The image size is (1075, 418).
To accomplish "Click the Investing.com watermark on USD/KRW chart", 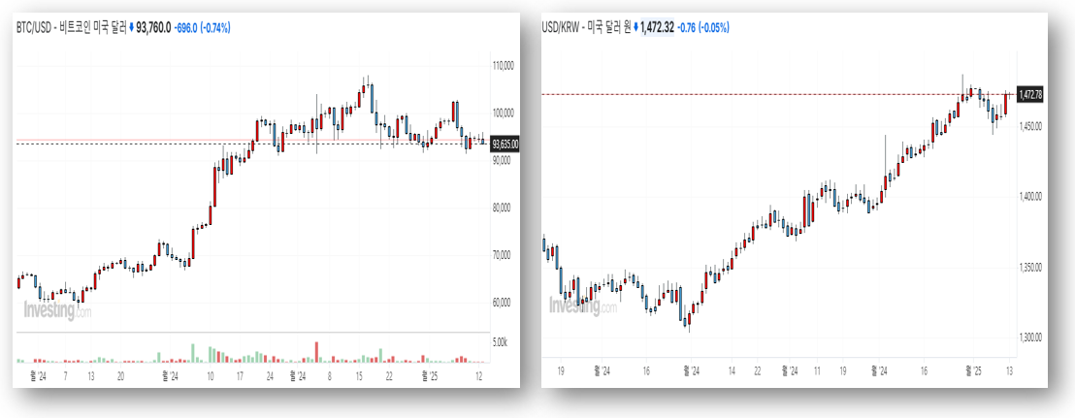I will pos(584,305).
